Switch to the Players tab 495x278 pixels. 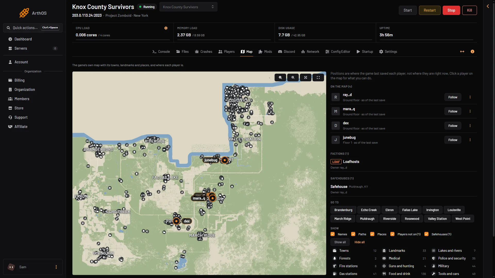tap(227, 52)
